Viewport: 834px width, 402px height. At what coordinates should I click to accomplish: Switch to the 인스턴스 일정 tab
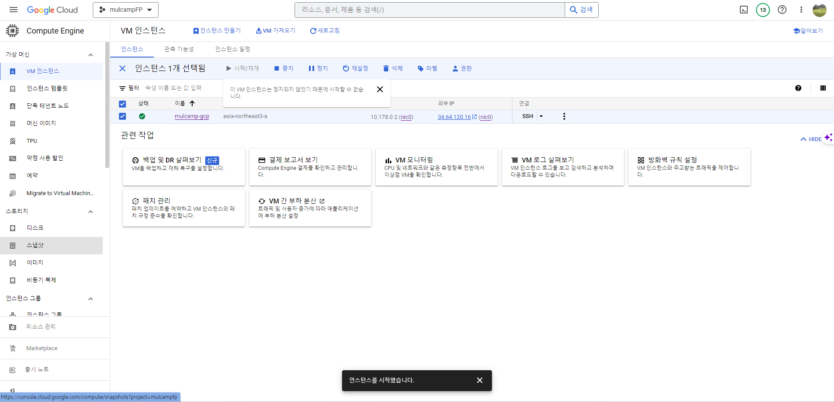233,49
